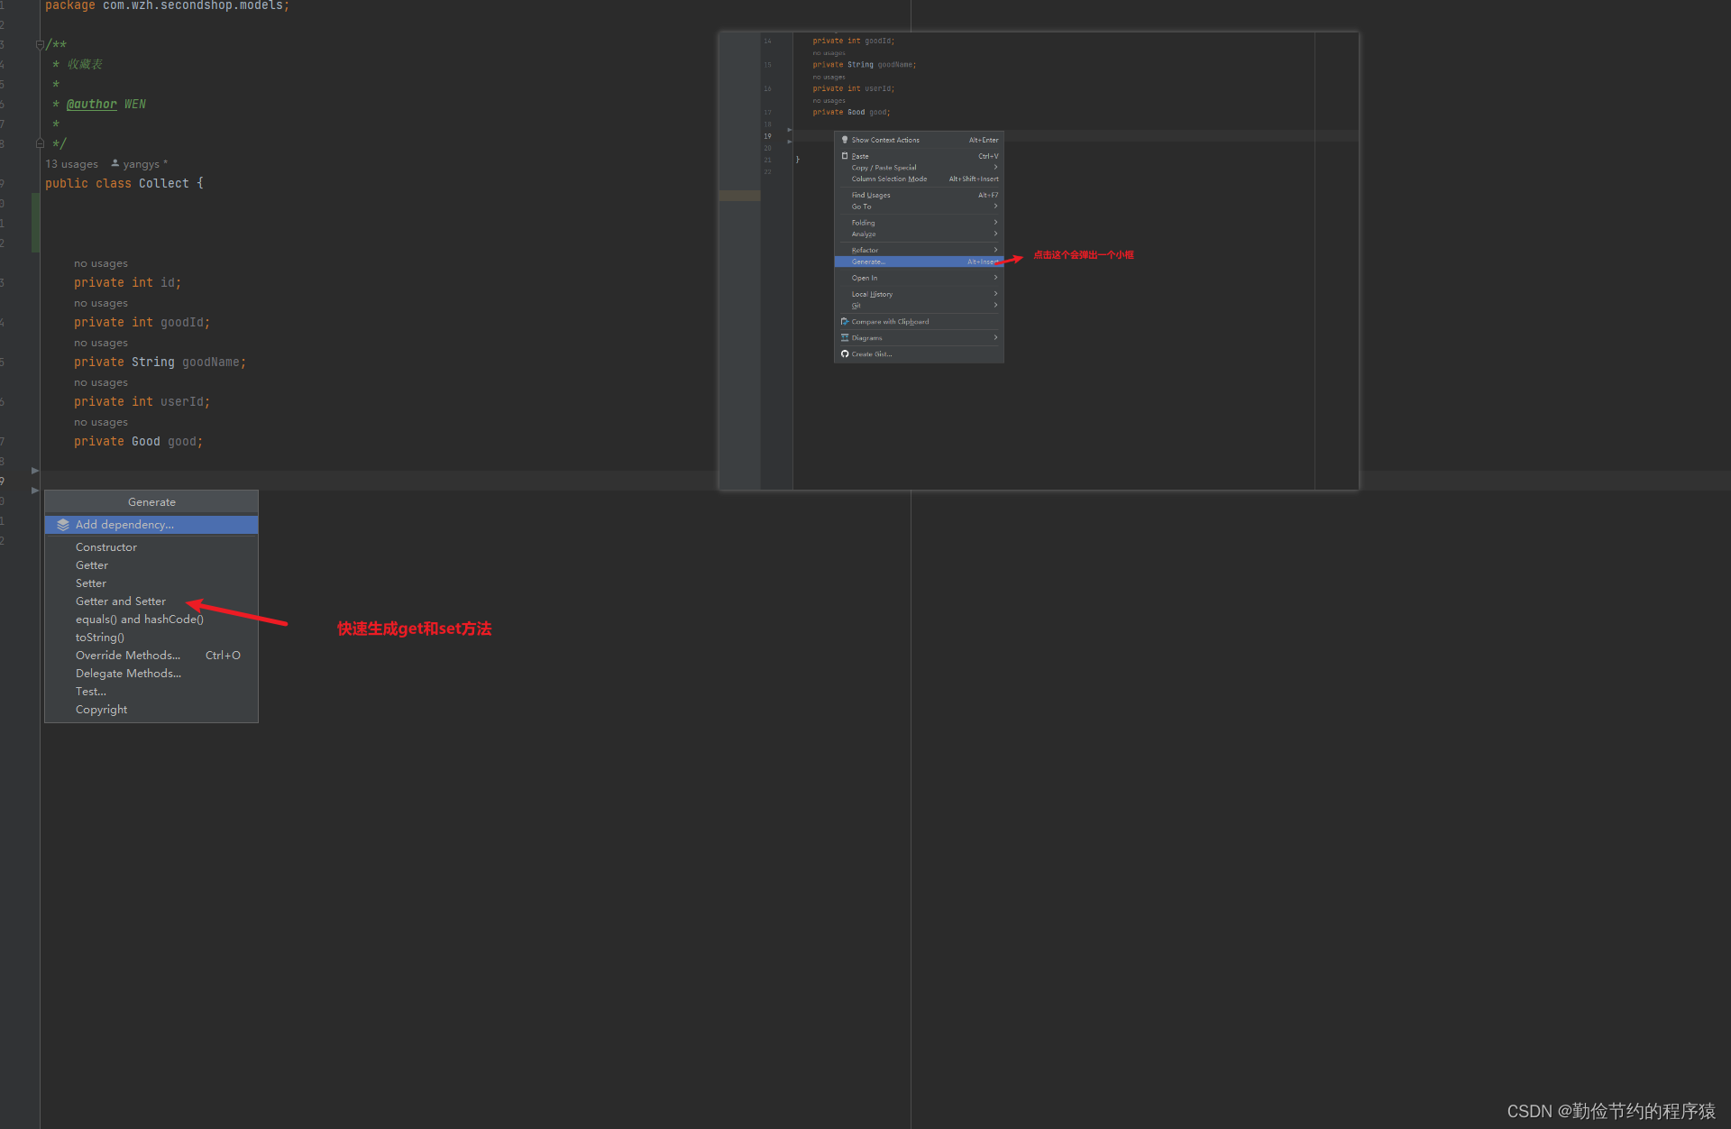Select Add dependency... in Generate popup
1731x1129 pixels.
tap(151, 525)
